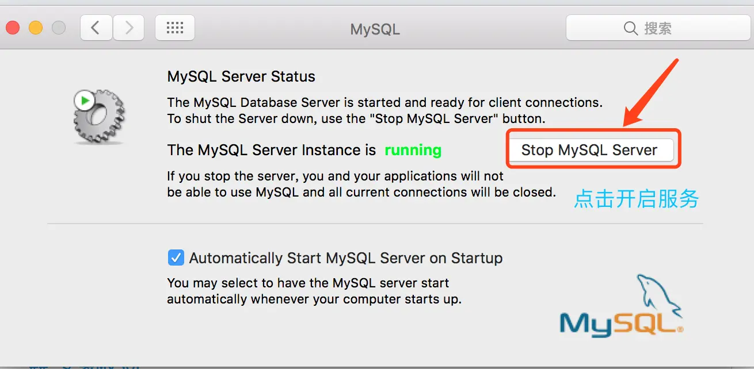Go back with the left chevron button
The image size is (754, 369).
coord(96,28)
